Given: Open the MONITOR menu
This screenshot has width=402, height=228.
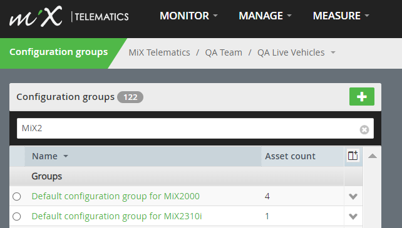Looking at the screenshot, I should click(188, 16).
